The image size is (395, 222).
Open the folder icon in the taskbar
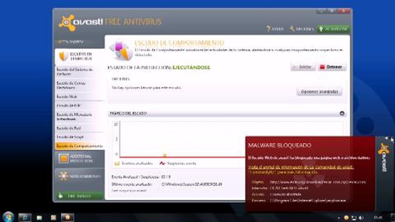(x=39, y=217)
